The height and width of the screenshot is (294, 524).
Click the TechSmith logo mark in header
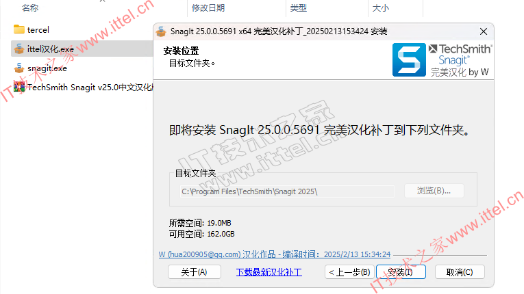433,49
